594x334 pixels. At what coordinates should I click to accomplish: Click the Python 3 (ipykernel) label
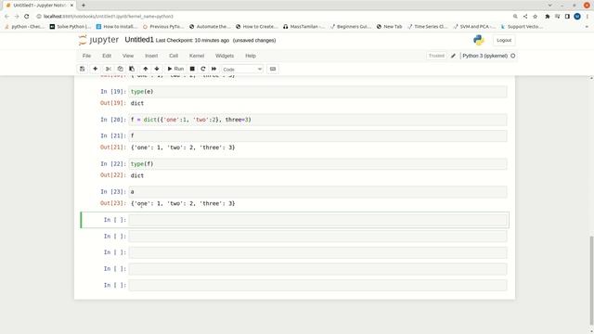[x=484, y=56]
